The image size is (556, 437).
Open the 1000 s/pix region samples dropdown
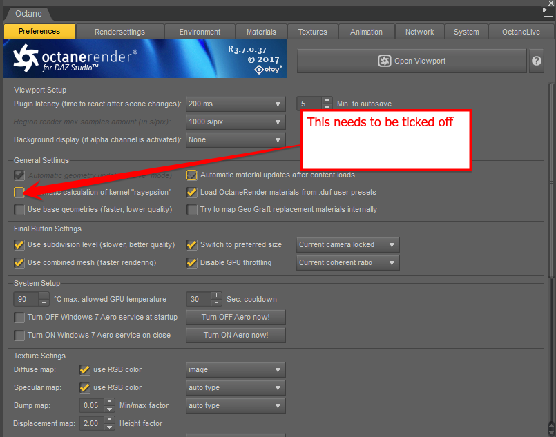point(236,122)
